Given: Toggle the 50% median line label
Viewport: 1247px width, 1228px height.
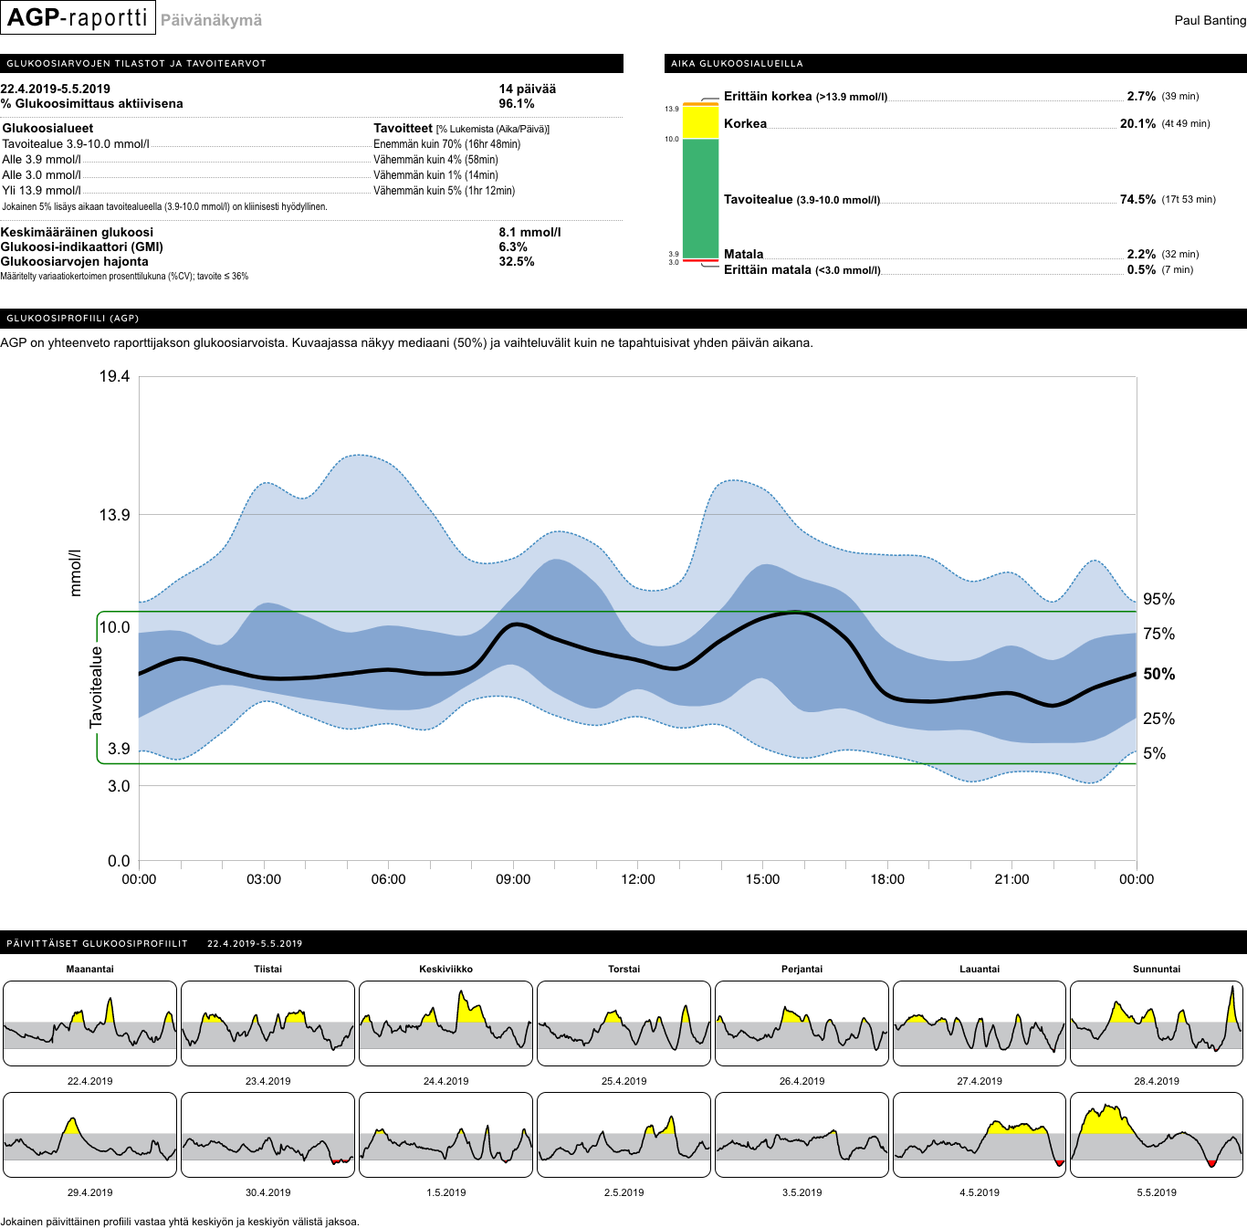Looking at the screenshot, I should point(1158,675).
